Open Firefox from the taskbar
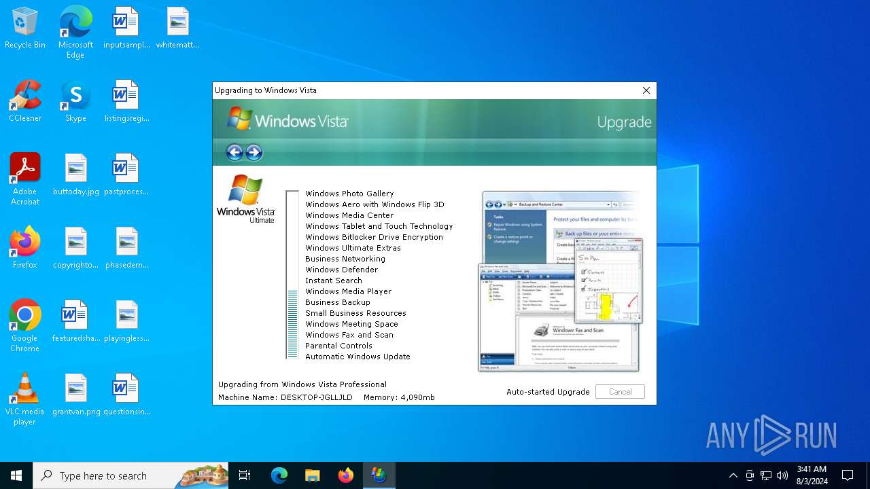 click(x=346, y=475)
